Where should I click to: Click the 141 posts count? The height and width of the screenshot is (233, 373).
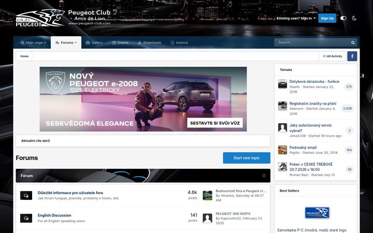tap(194, 215)
